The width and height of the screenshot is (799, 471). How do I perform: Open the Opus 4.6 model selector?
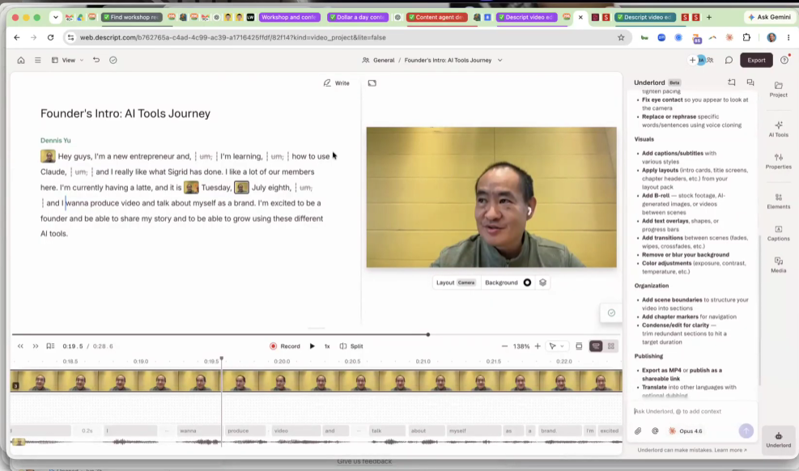click(x=686, y=431)
